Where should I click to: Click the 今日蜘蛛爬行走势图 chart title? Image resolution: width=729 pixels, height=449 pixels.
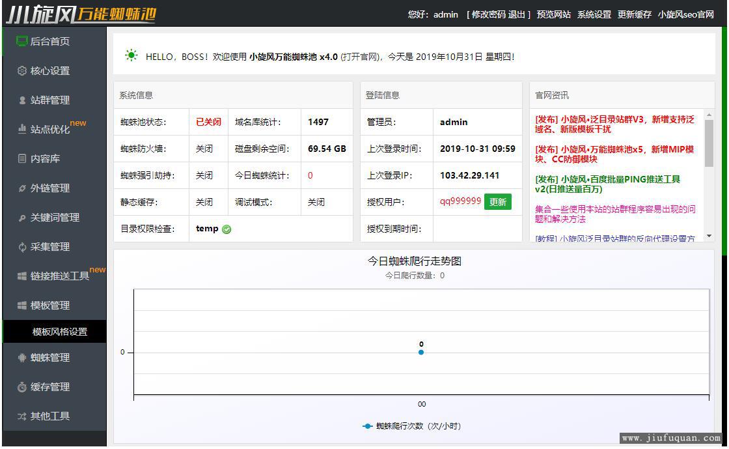point(414,261)
